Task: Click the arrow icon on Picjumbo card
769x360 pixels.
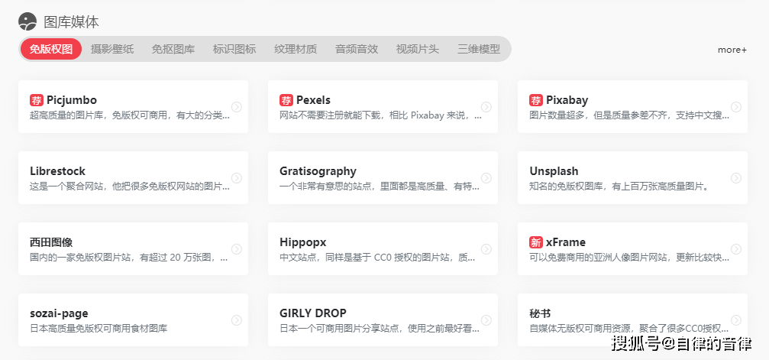Action: [236, 107]
